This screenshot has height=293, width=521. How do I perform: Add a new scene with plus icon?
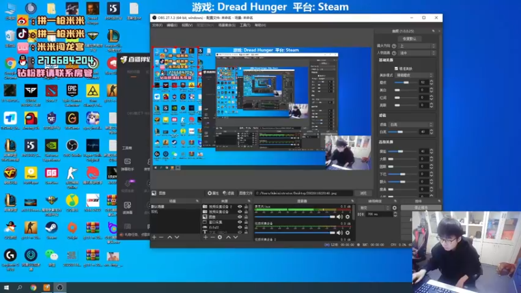coord(154,237)
